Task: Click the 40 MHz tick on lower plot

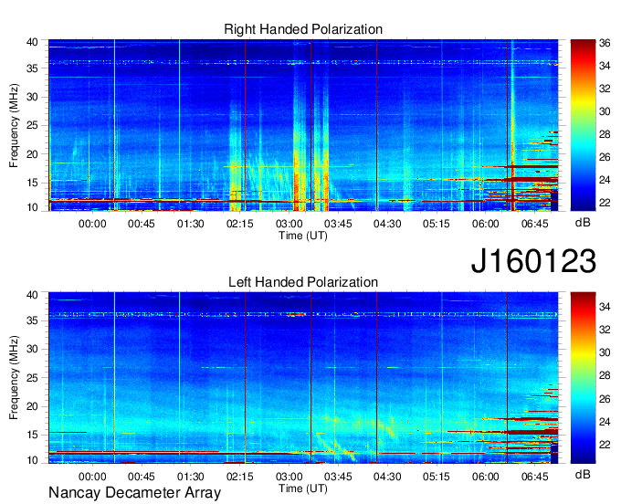Action: tap(32, 295)
